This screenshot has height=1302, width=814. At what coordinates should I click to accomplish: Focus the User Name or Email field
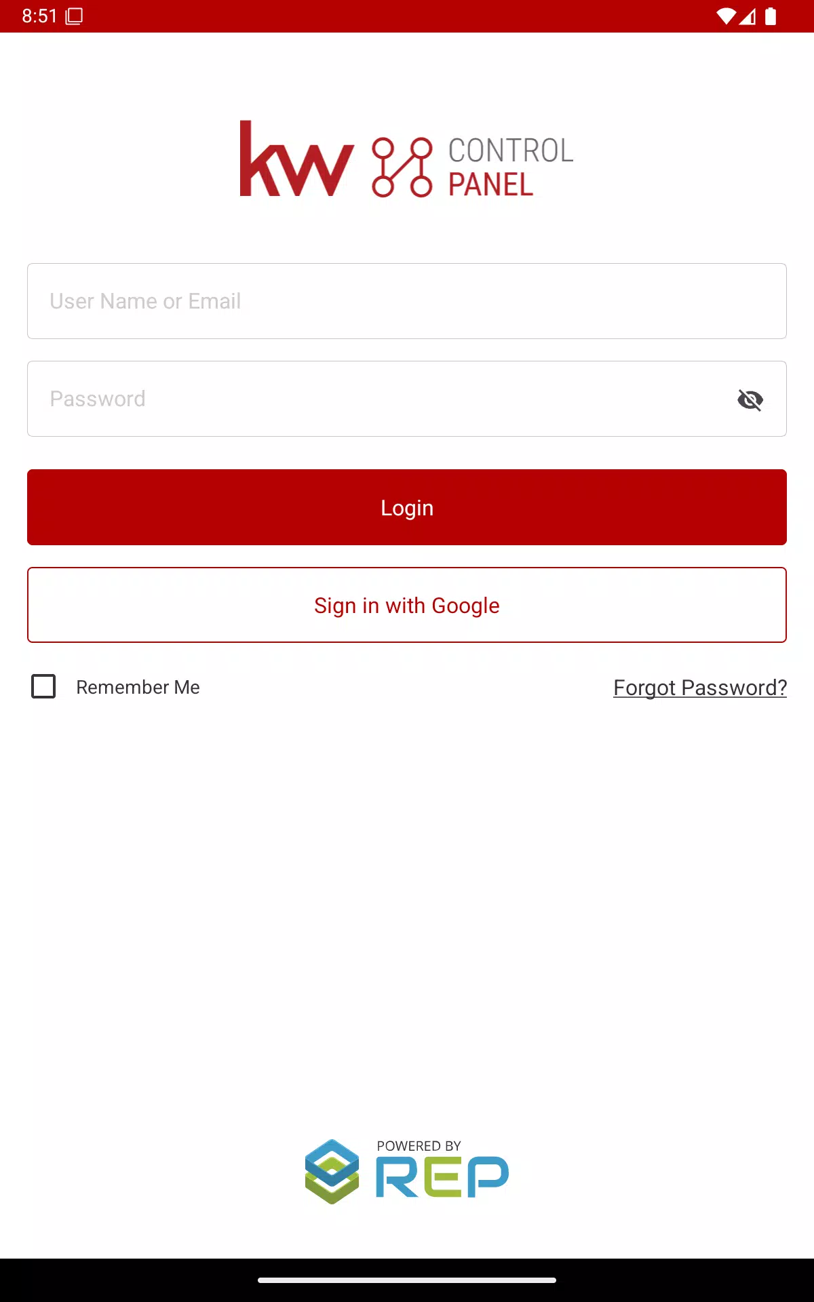pos(407,301)
